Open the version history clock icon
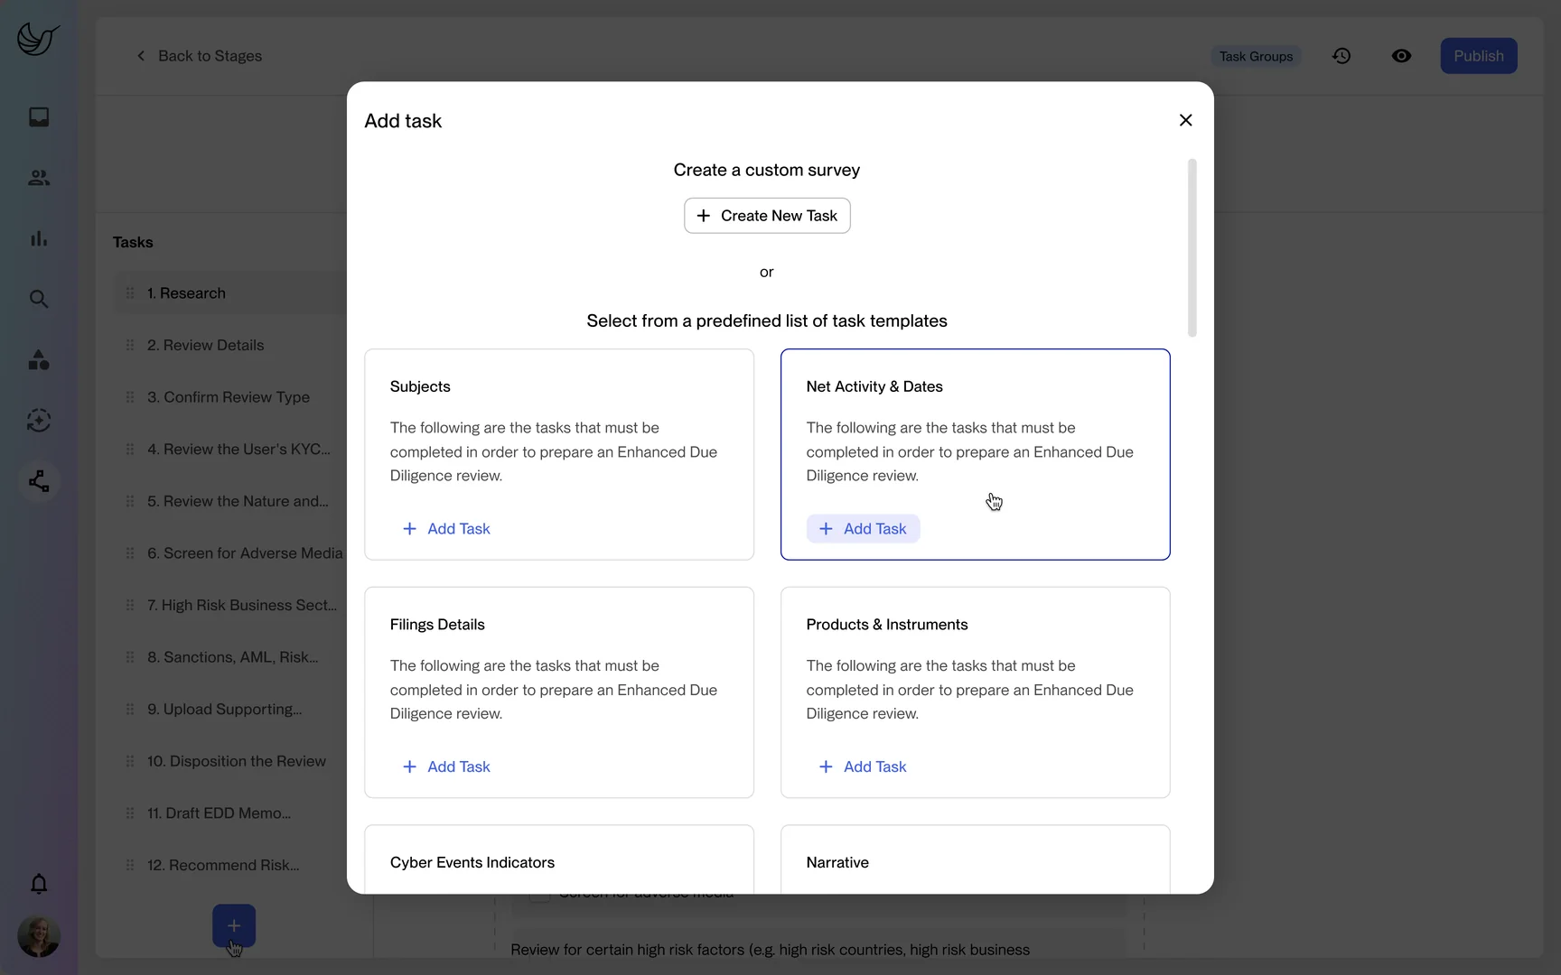 (x=1341, y=56)
